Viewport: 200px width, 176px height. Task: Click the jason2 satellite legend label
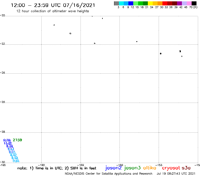[x=114, y=168]
